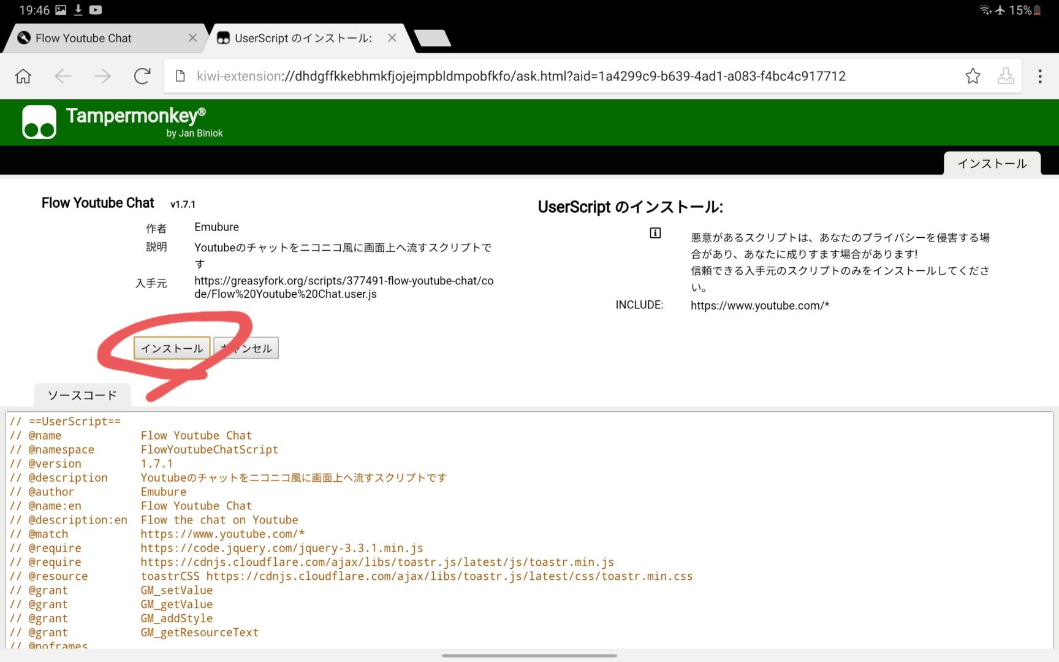
Task: Select the UserScript のインストール tab
Action: click(303, 38)
